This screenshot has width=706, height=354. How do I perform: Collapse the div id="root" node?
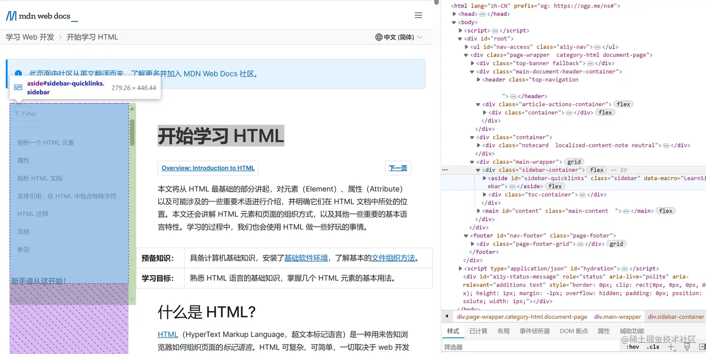pyautogui.click(x=460, y=39)
